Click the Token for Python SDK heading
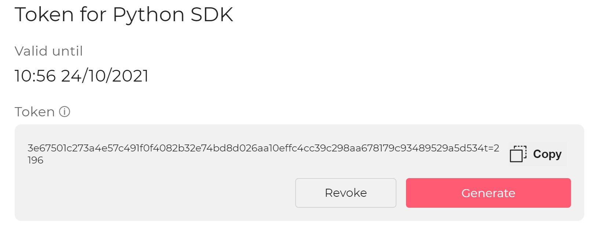Viewport: 593px width, 237px height. 124,15
